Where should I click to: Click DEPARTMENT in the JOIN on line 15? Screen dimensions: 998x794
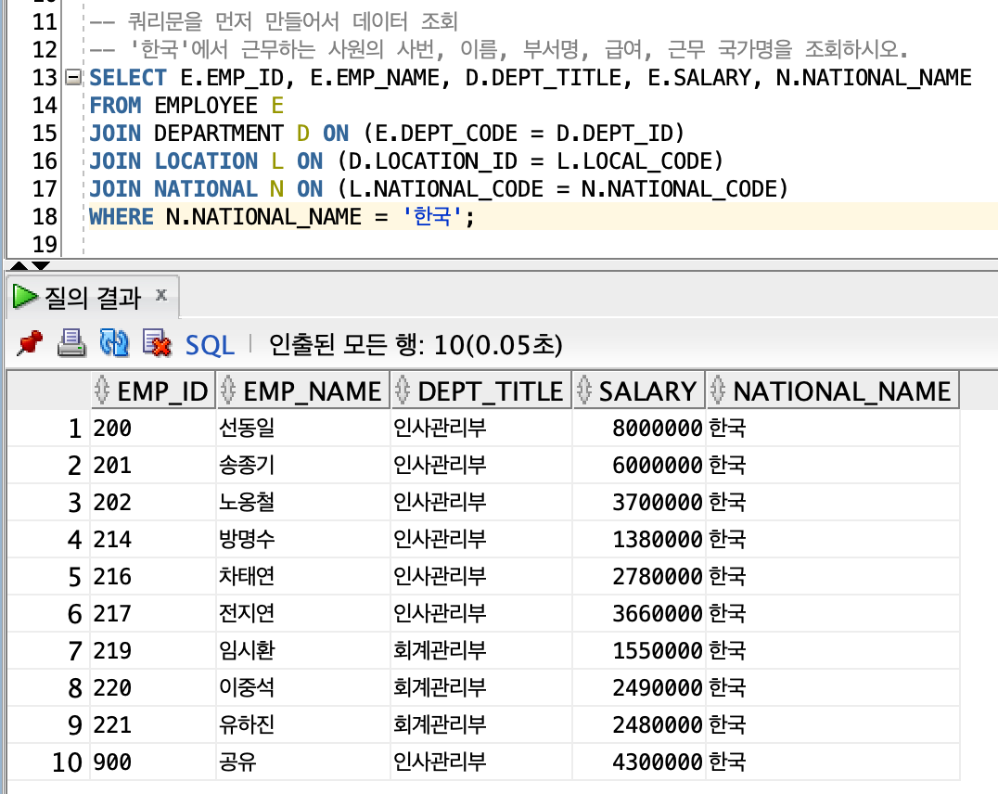coord(218,133)
